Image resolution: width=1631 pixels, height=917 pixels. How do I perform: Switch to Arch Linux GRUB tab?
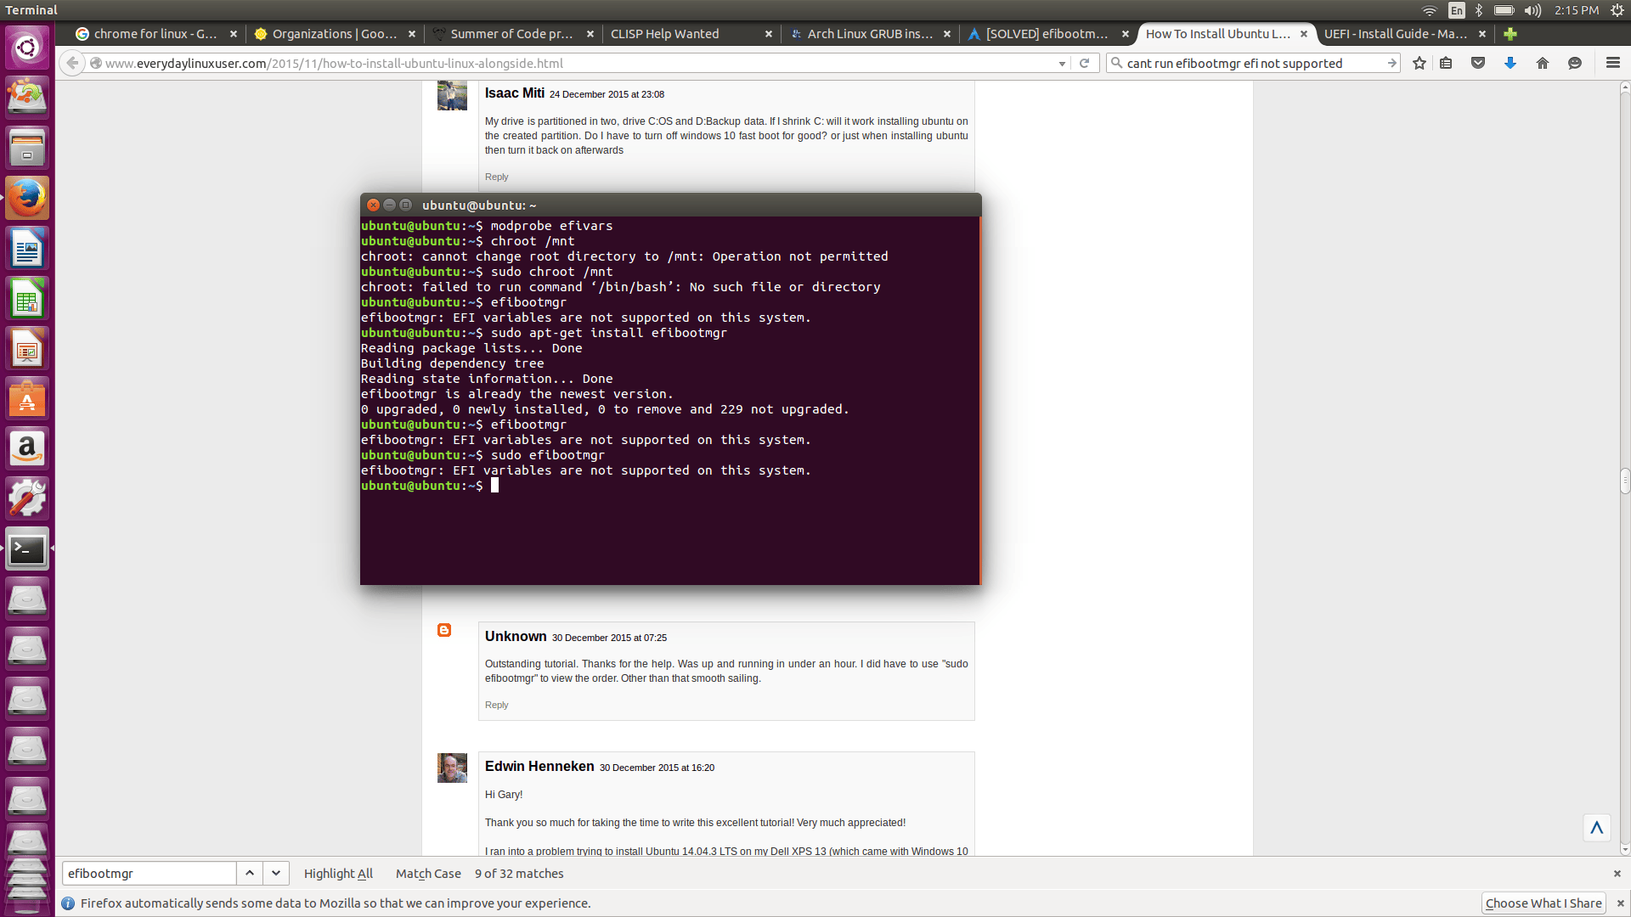[x=869, y=34]
